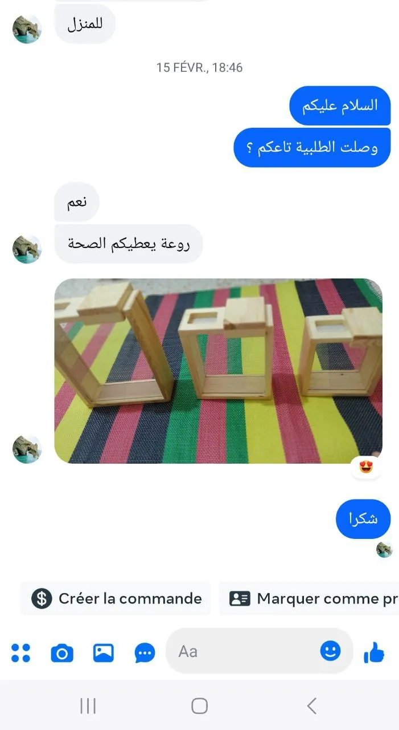
Task: Open the emoji picker smiley icon
Action: tap(330, 651)
